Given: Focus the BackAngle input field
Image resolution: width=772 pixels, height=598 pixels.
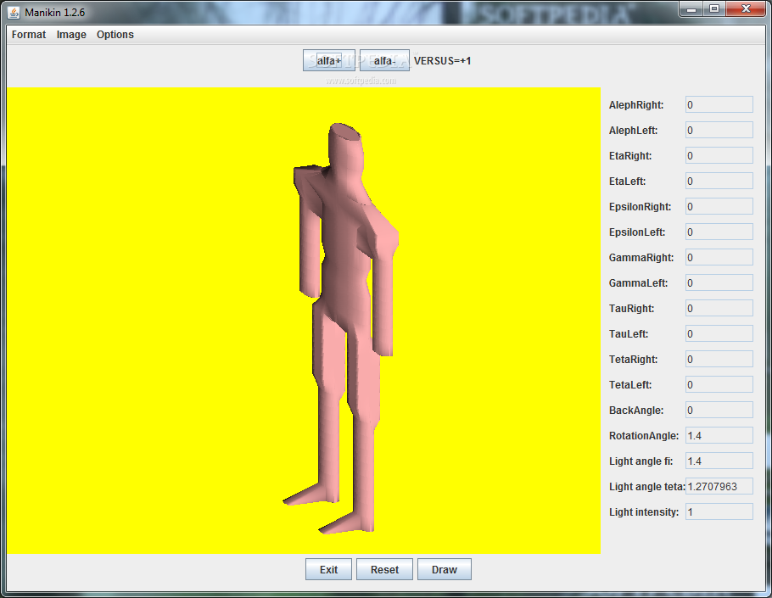Looking at the screenshot, I should point(719,410).
